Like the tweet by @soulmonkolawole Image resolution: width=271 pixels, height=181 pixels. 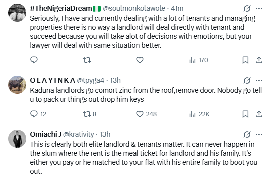[140, 60]
